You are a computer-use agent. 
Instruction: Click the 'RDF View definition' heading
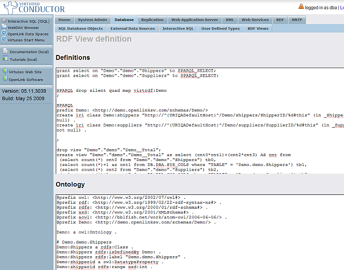click(94, 39)
